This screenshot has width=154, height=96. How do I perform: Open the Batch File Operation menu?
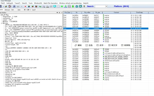click(51, 3)
